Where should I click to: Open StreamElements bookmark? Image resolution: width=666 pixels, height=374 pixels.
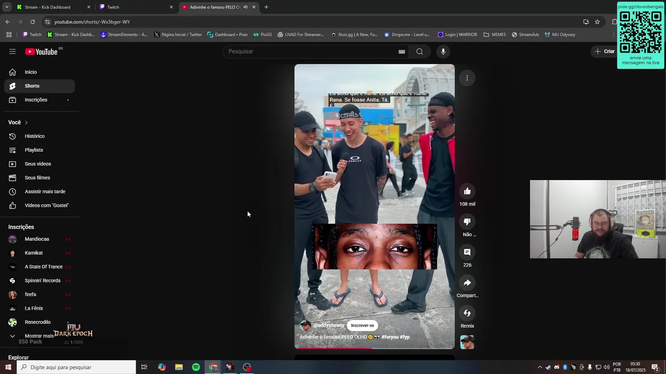[124, 35]
